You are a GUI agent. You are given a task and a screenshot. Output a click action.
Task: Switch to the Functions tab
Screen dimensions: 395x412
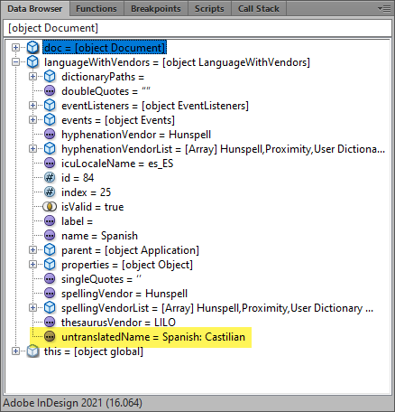(x=96, y=9)
